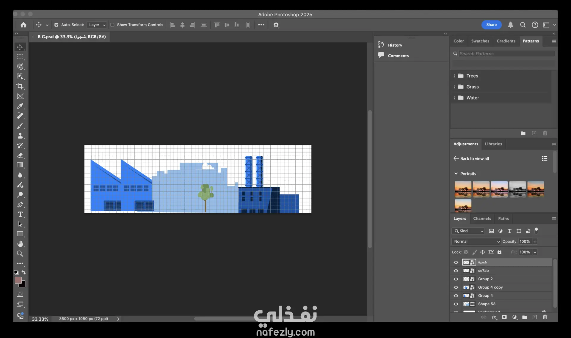The width and height of the screenshot is (571, 338).
Task: Hide the se7ab layer
Action: 456,271
